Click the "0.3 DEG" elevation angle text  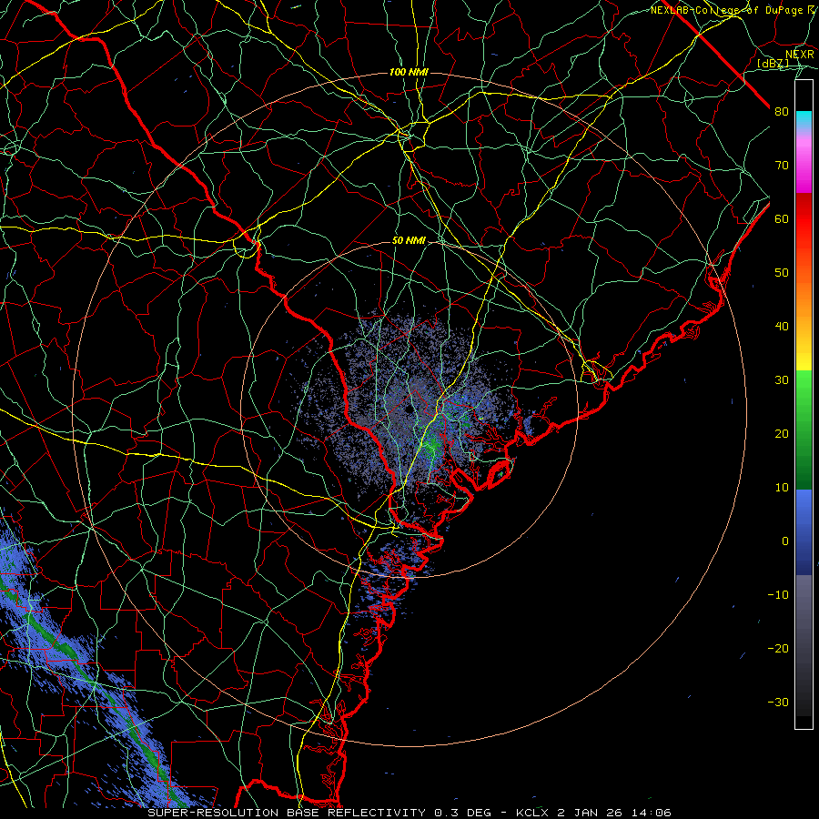pos(463,813)
